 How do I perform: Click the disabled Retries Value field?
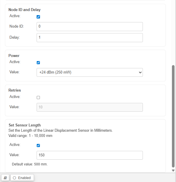pos(89,107)
